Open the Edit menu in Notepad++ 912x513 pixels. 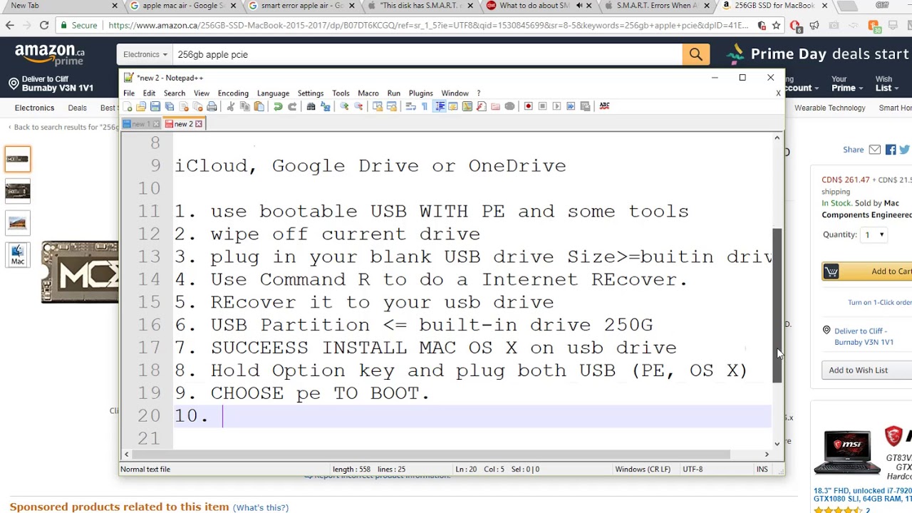point(149,93)
